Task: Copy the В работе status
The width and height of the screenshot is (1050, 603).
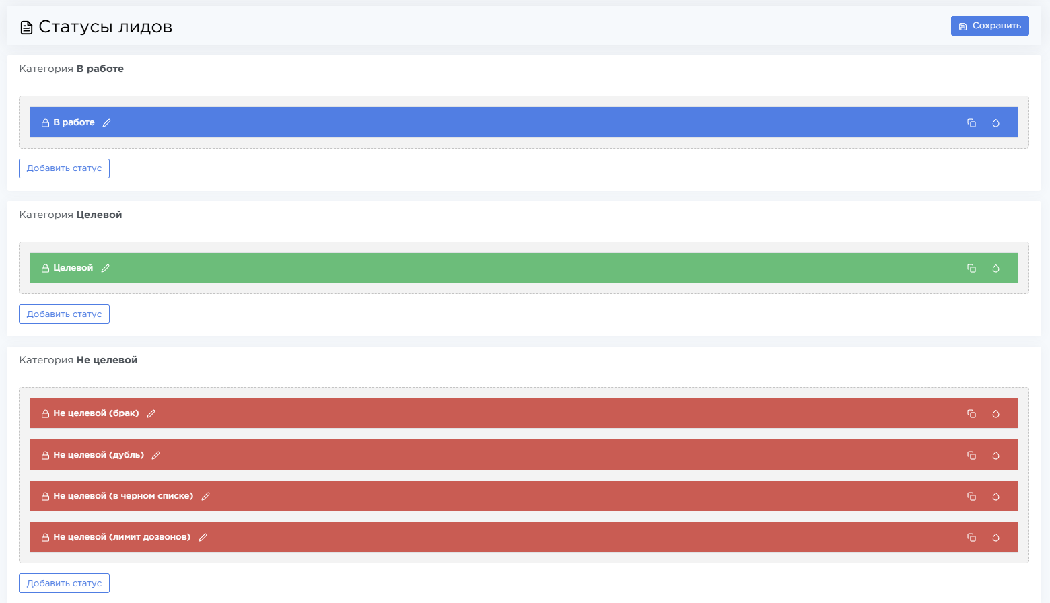Action: [x=971, y=122]
